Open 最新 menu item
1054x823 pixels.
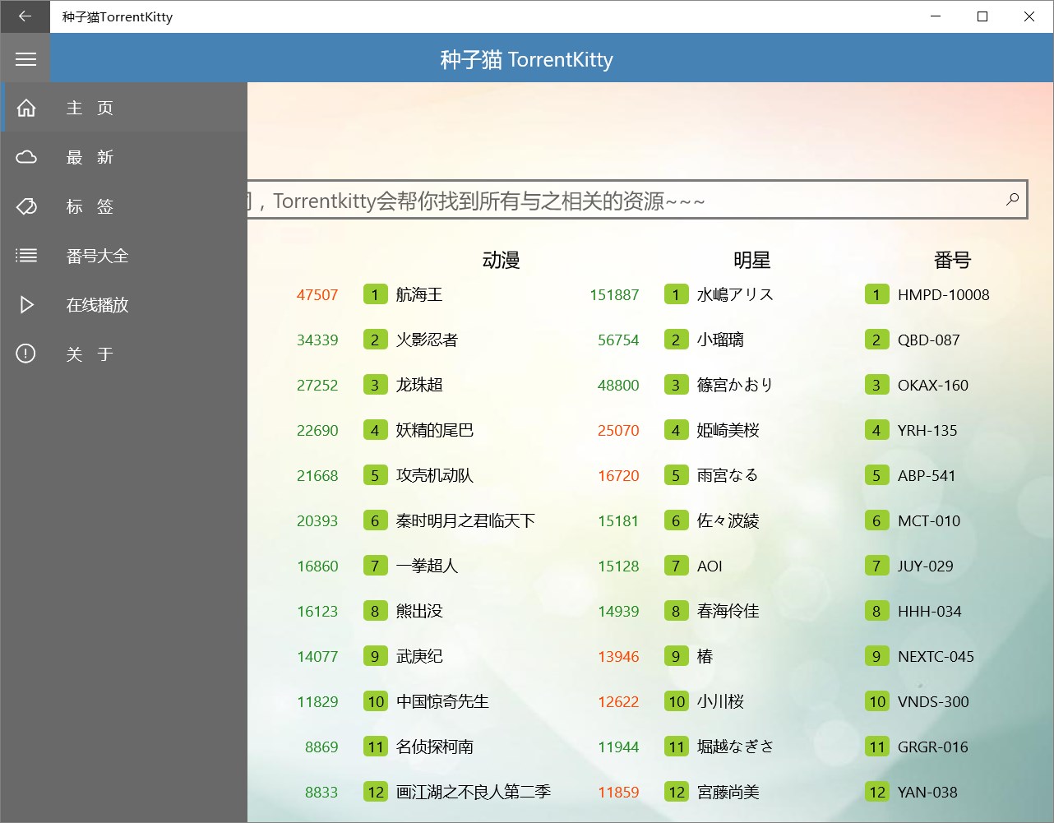(x=124, y=157)
